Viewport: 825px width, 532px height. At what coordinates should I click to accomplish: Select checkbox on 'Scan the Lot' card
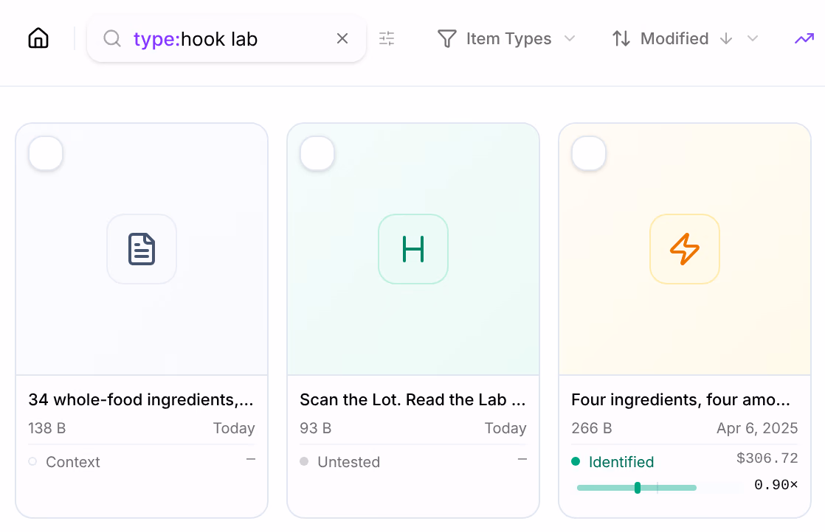(317, 153)
